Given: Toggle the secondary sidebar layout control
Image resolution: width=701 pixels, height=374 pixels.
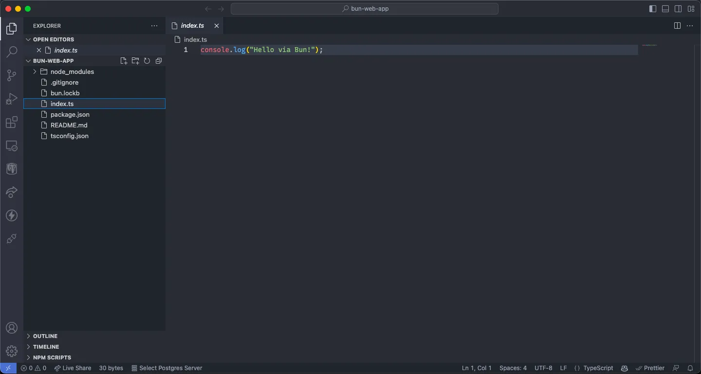Looking at the screenshot, I should point(678,8).
